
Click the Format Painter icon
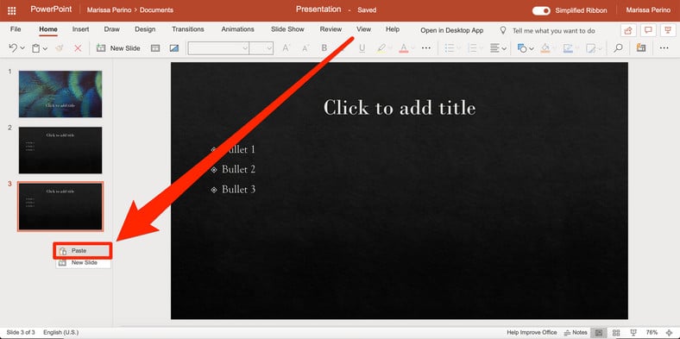(60, 48)
